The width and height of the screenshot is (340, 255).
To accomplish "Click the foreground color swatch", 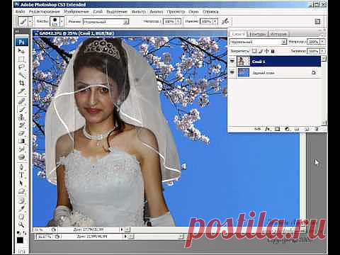I will click(20, 240).
